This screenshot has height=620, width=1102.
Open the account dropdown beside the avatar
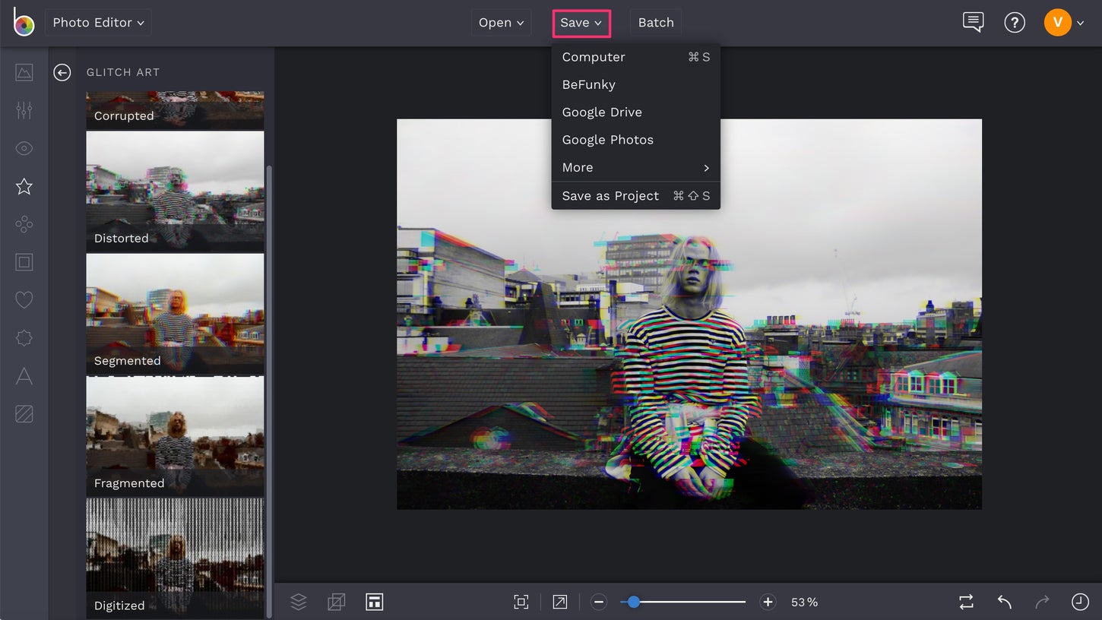(x=1082, y=22)
